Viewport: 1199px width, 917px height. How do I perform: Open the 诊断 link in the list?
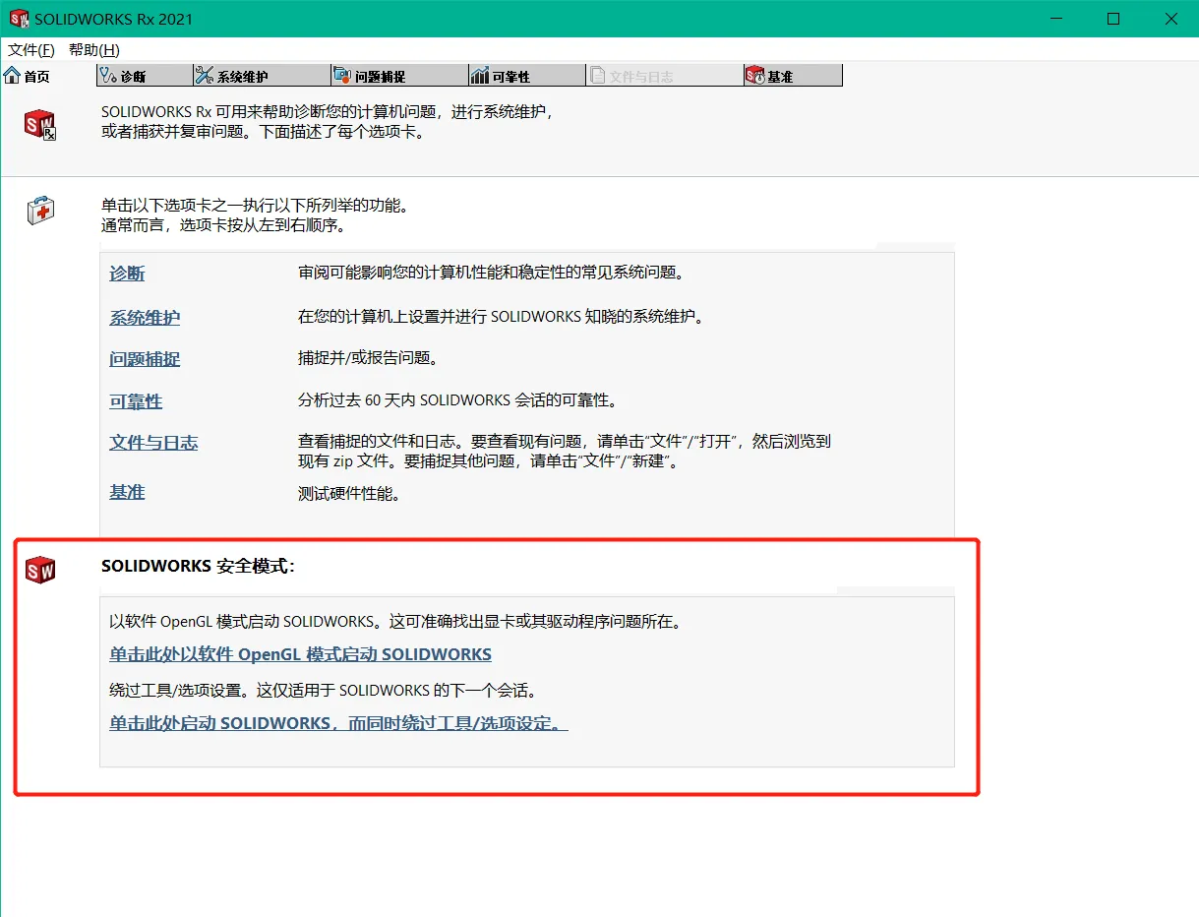pos(127,274)
